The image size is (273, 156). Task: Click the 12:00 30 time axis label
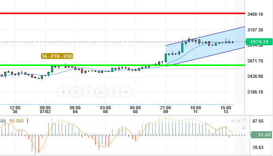(x=15, y=110)
